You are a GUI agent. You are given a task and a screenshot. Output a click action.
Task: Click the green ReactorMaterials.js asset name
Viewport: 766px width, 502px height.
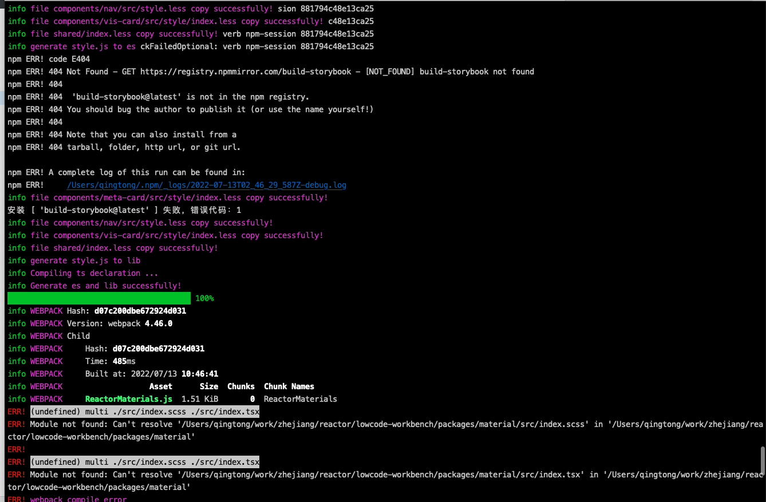129,399
